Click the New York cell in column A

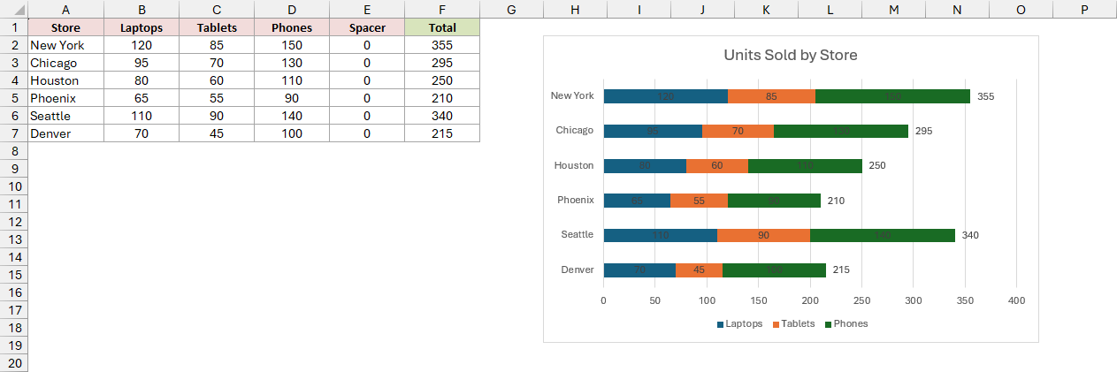tap(65, 45)
